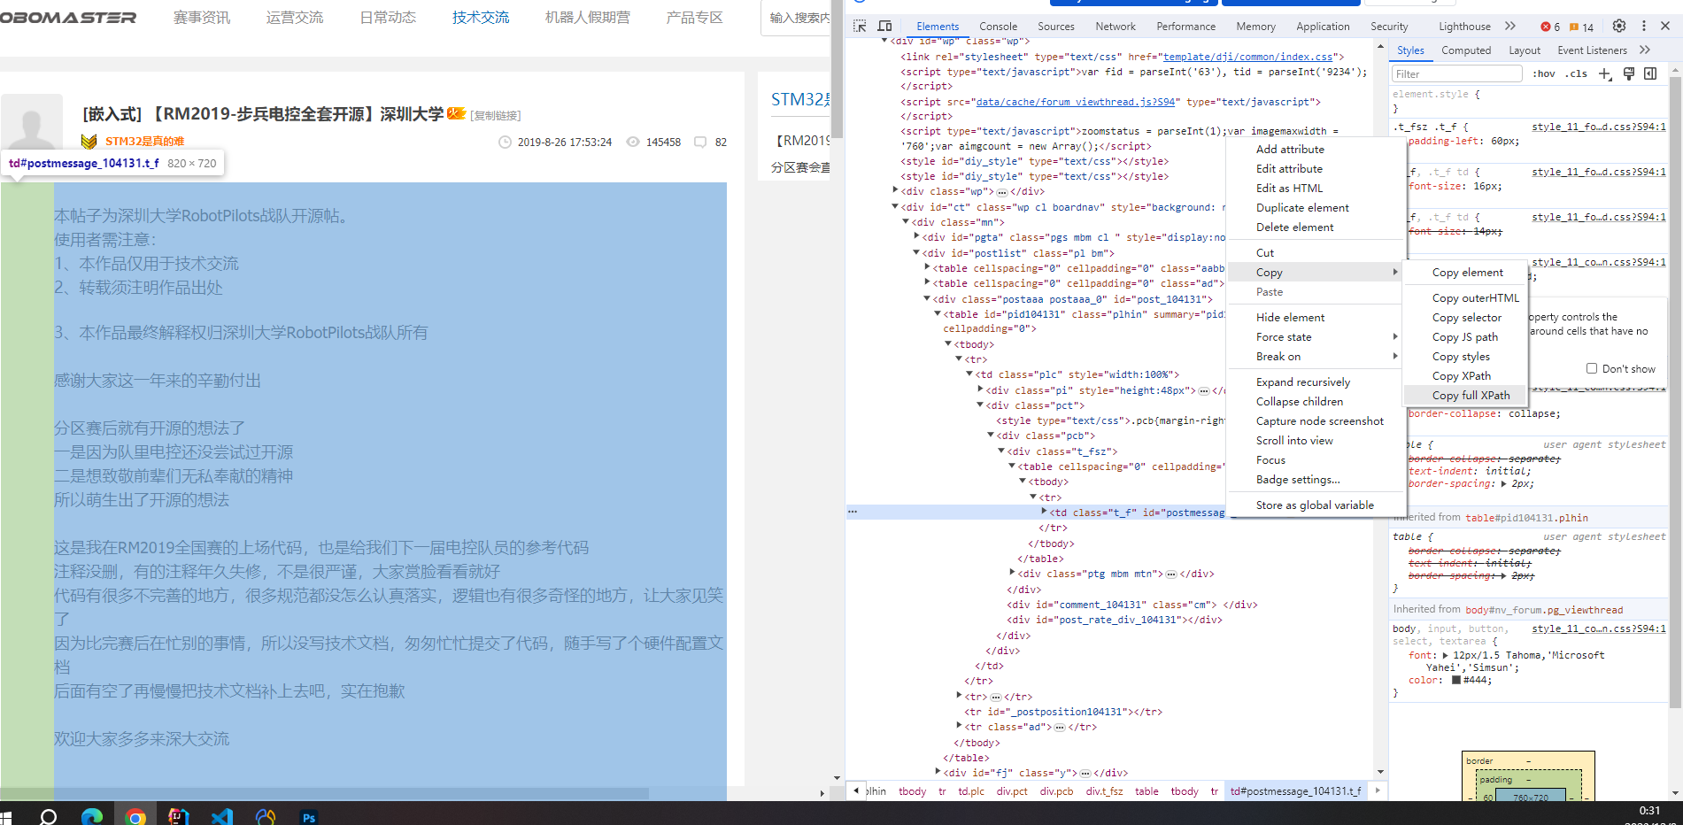The width and height of the screenshot is (1683, 825).
Task: Open Microsoft Edge from the taskbar
Action: 92,816
